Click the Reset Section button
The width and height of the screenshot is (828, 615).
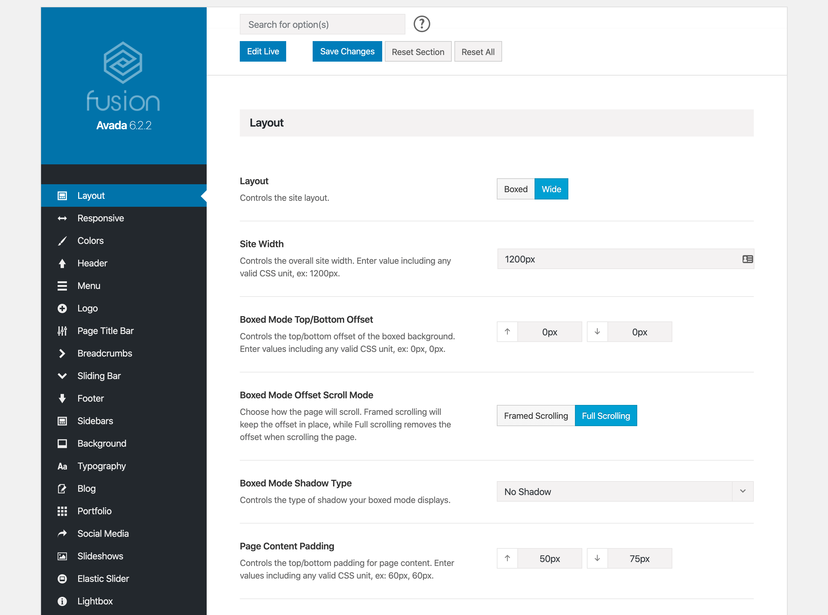[418, 52]
